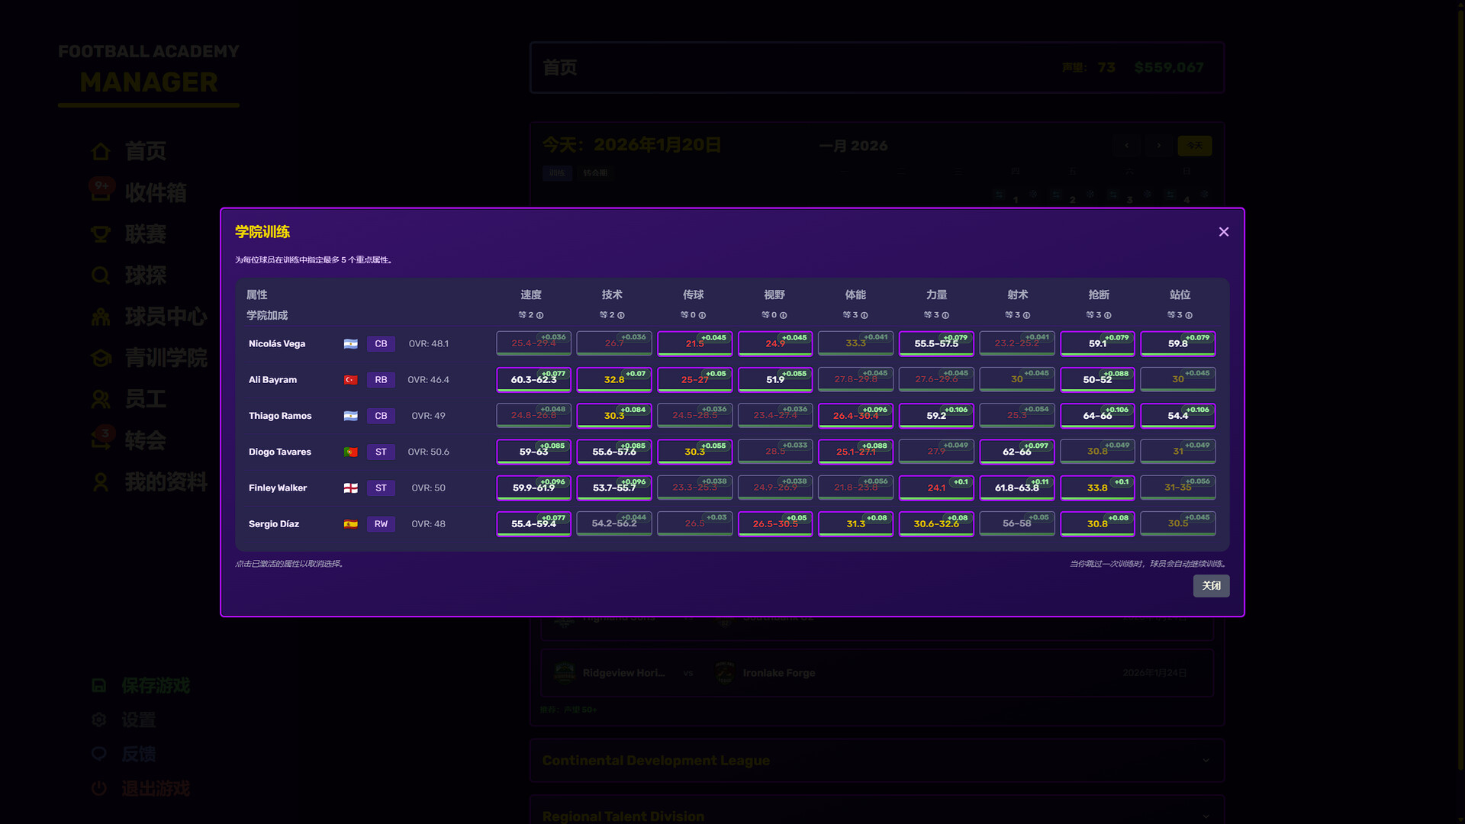This screenshot has height=824, width=1465.
Task: Open the 转会 transfers menu item
Action: (x=145, y=440)
